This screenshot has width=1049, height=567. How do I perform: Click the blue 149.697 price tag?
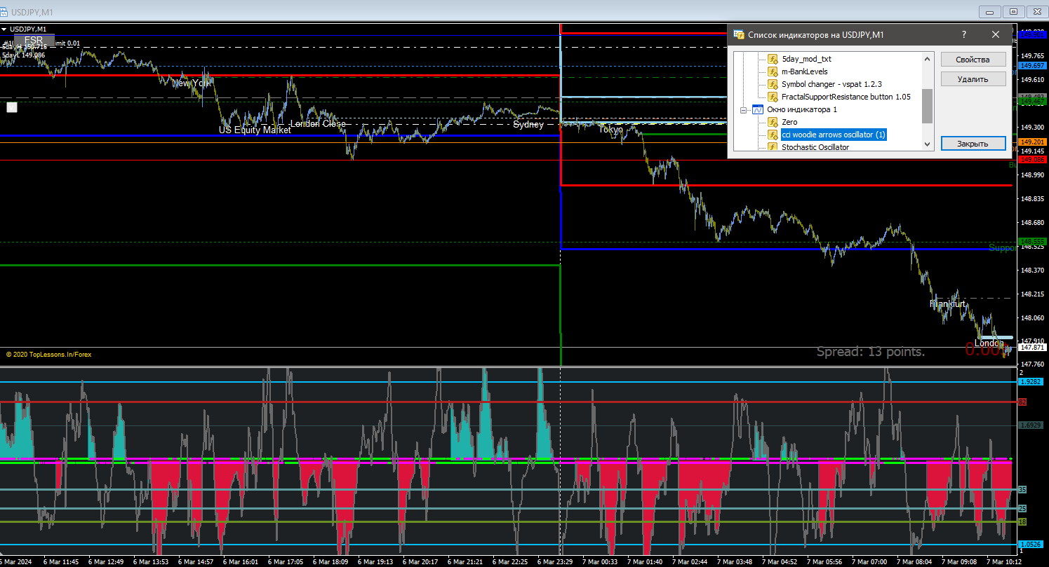pos(1031,65)
